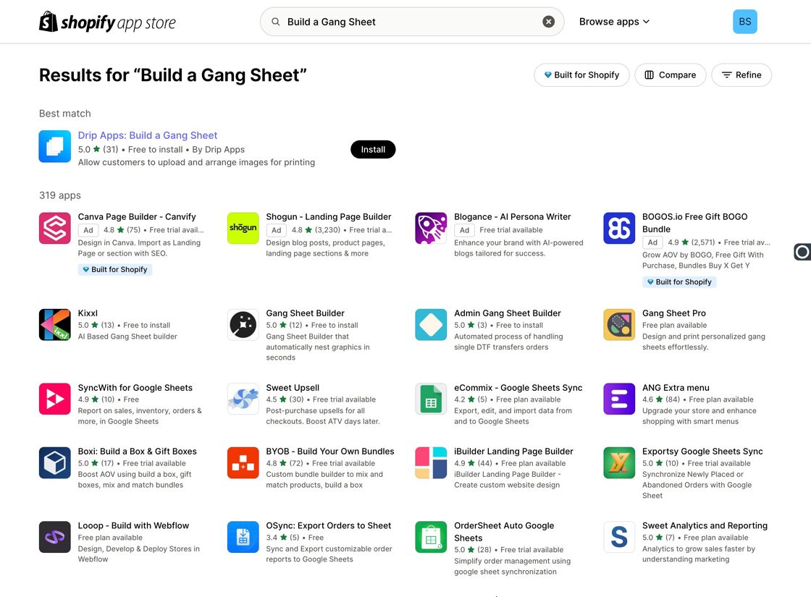Screen dimensions: 811x597
Task: Open Exportsy Google Sheets Sync title
Action: pos(702,452)
